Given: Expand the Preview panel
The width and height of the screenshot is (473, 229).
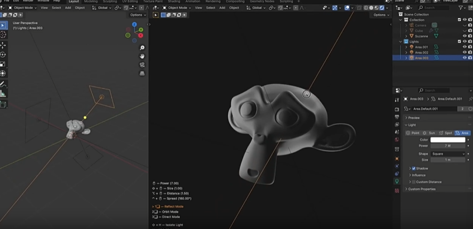Looking at the screenshot, I should pyautogui.click(x=414, y=118).
